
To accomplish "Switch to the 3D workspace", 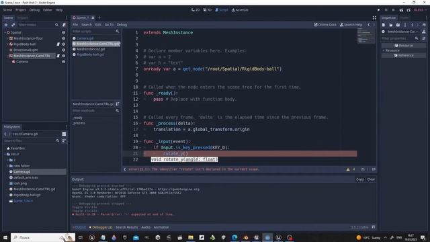I will (208, 10).
